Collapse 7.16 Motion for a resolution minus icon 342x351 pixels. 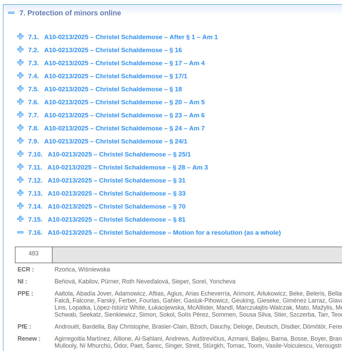click(x=20, y=232)
